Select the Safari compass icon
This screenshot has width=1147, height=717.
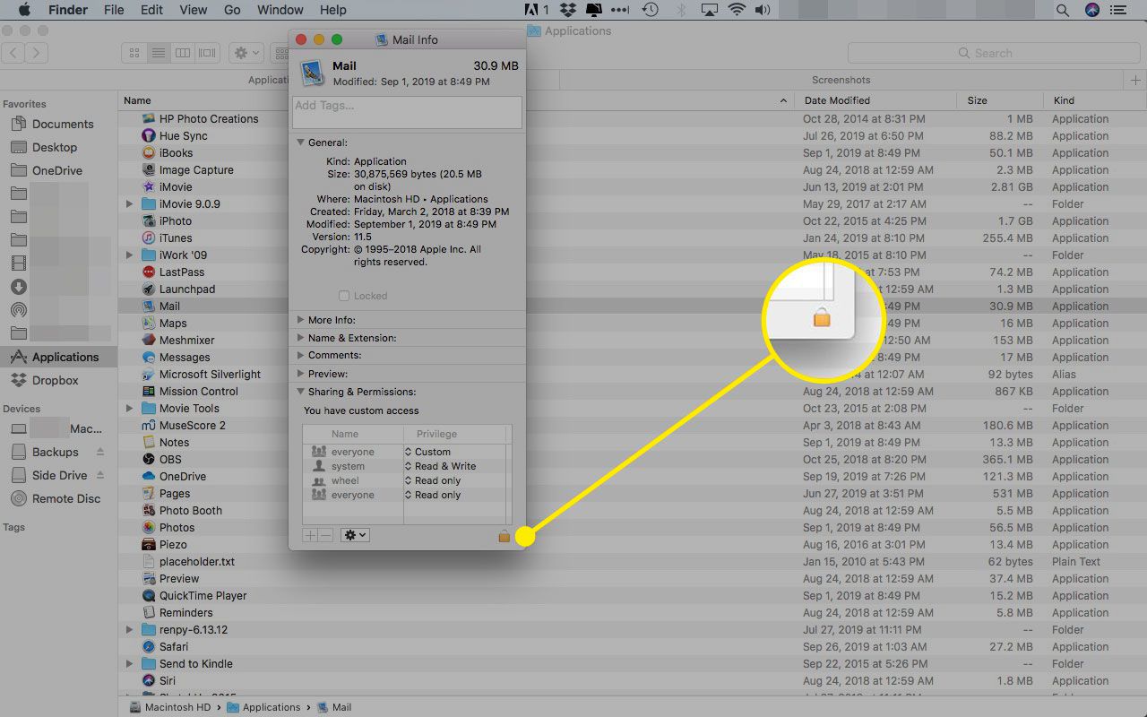point(149,647)
